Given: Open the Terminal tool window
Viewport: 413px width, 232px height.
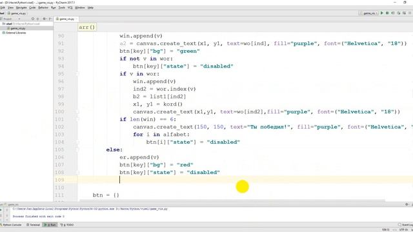Looking at the screenshot, I should point(33,225).
